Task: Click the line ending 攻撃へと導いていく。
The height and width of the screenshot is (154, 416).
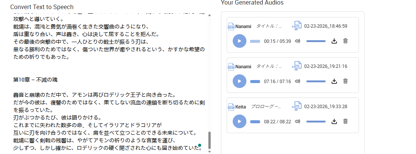Action: [x=38, y=19]
